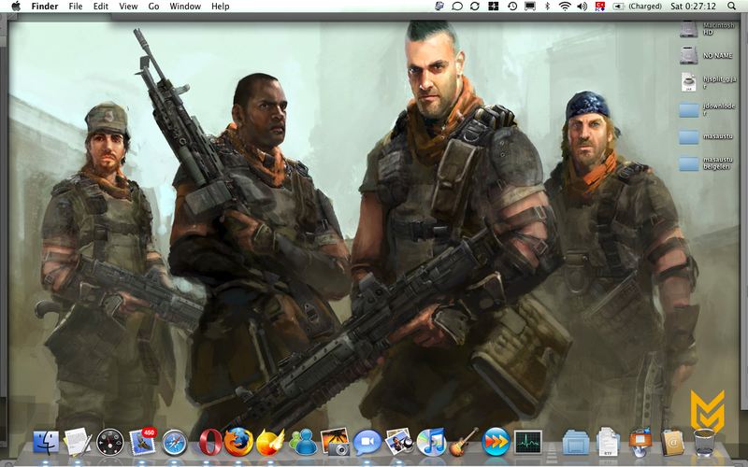Open the display menu bar icon
748x467 pixels.
[530, 7]
